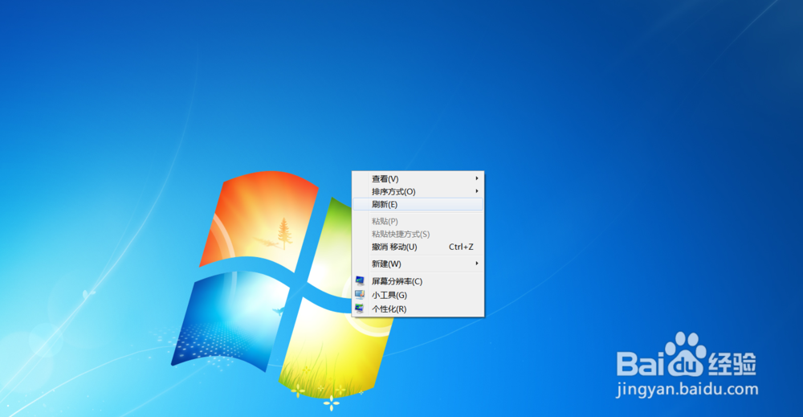Click the gadgets icon beside 小工具(G)
803x417 pixels.
[x=360, y=295]
